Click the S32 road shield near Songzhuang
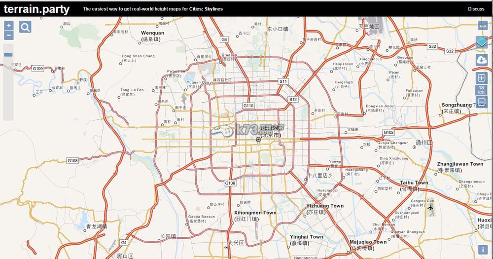This screenshot has height=259, width=493. point(449,51)
